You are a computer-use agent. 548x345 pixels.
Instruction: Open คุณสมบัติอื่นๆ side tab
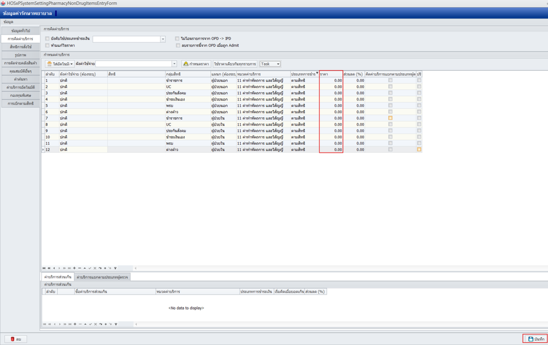[x=21, y=71]
